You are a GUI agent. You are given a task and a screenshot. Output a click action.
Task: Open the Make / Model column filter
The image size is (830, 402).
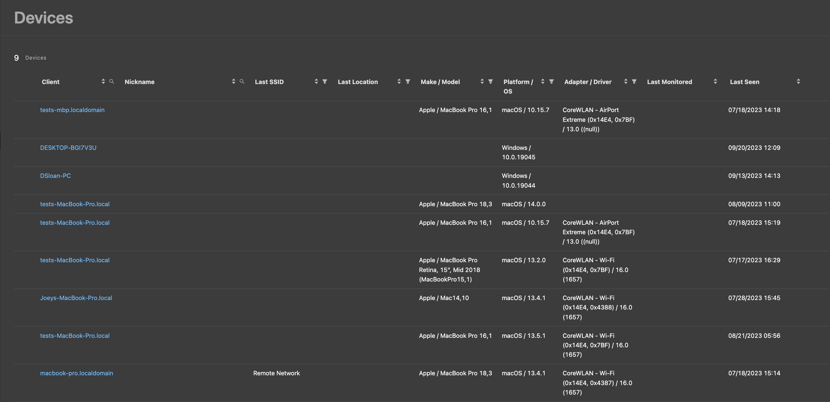pos(491,81)
